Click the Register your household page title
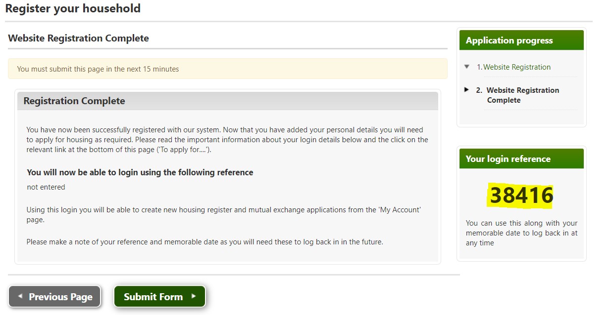Image resolution: width=612 pixels, height=315 pixels. coord(73,8)
